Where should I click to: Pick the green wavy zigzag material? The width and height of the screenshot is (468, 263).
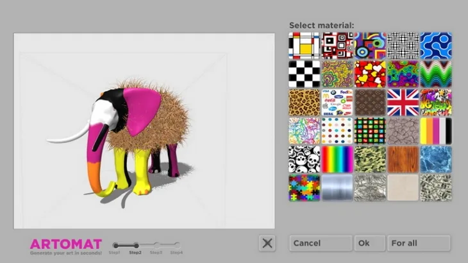(436, 74)
